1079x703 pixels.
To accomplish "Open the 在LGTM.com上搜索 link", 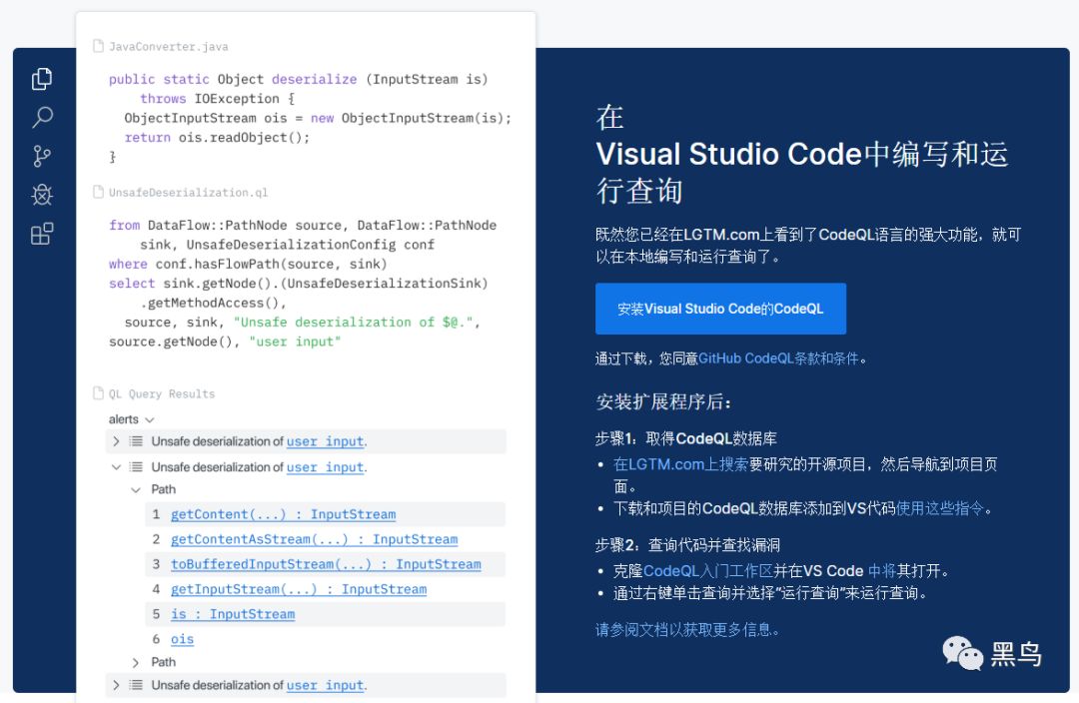I will 680,464.
